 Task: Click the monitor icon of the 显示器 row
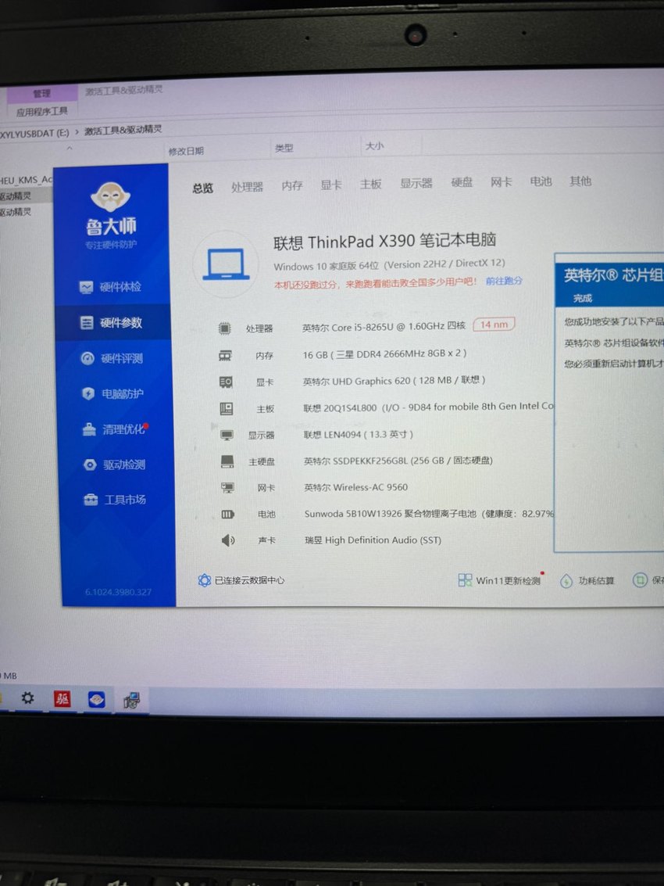point(227,435)
